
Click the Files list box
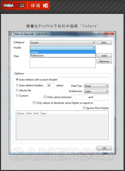(x=63, y=63)
